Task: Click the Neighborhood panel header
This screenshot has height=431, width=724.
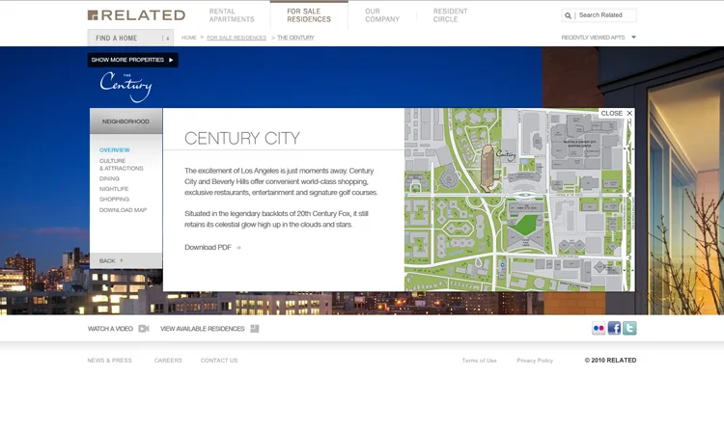Action: coord(125,121)
